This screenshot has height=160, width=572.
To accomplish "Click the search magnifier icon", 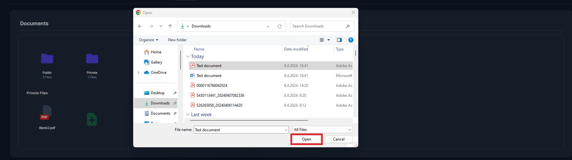I will 348,26.
